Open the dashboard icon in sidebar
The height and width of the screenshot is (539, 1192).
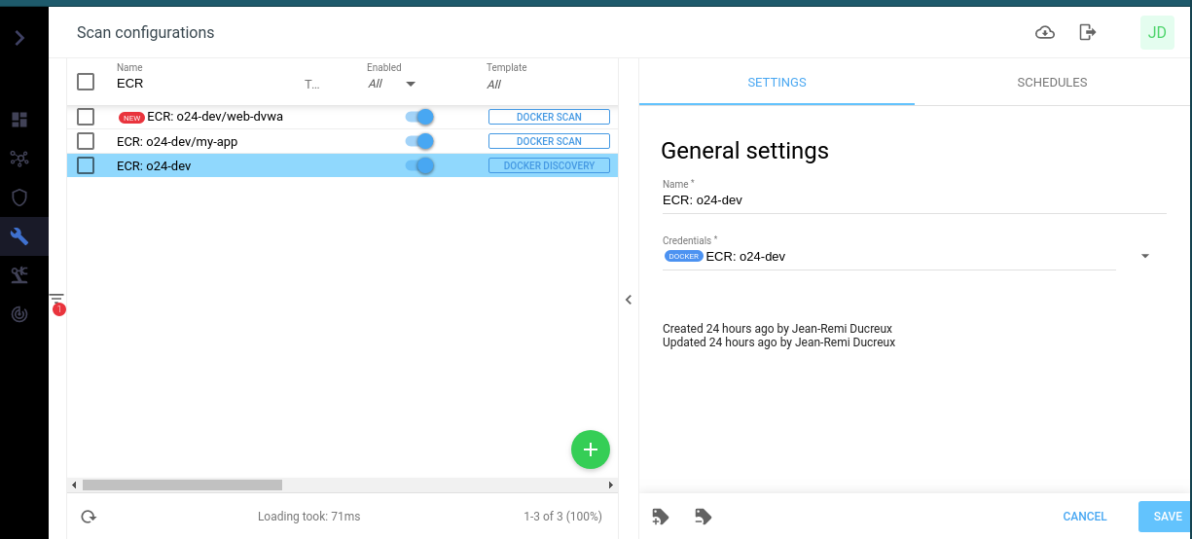pos(19,120)
